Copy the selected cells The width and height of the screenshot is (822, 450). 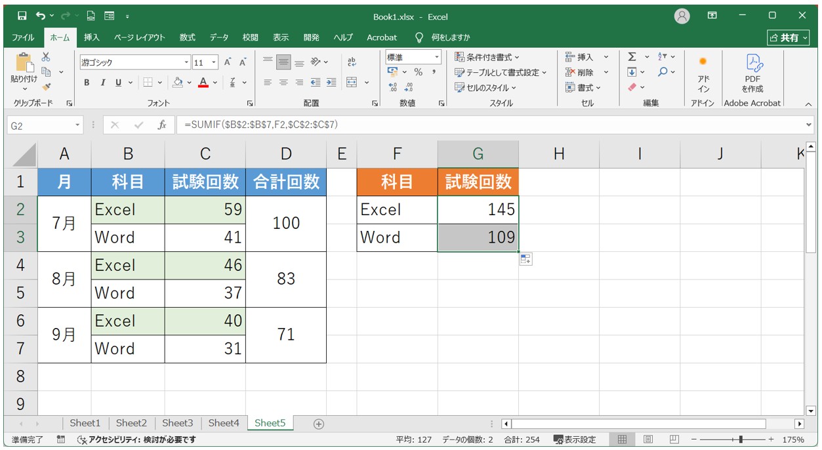[x=46, y=72]
